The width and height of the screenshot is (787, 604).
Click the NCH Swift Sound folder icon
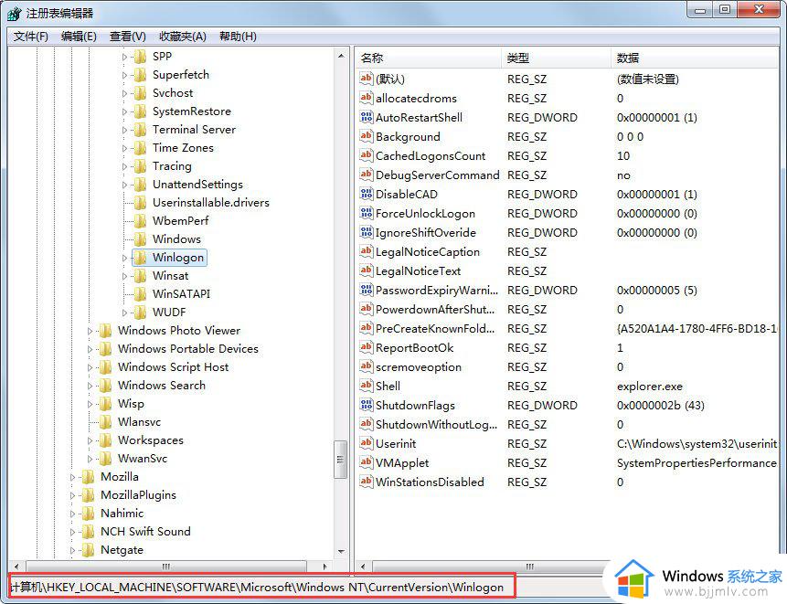click(88, 531)
